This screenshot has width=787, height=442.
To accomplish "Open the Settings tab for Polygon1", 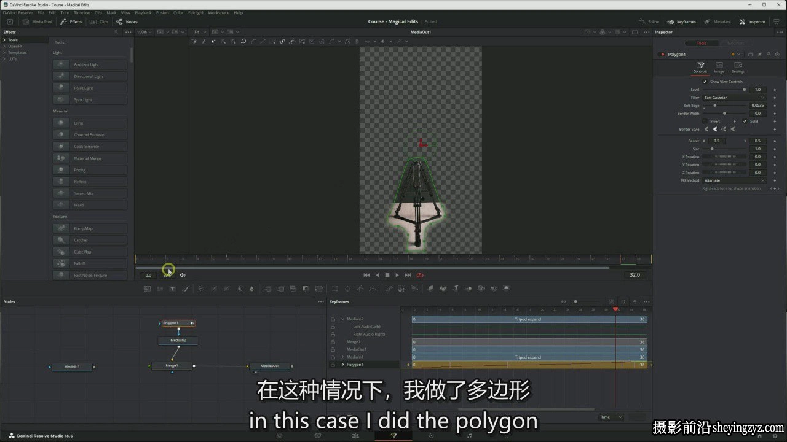I will [x=738, y=68].
